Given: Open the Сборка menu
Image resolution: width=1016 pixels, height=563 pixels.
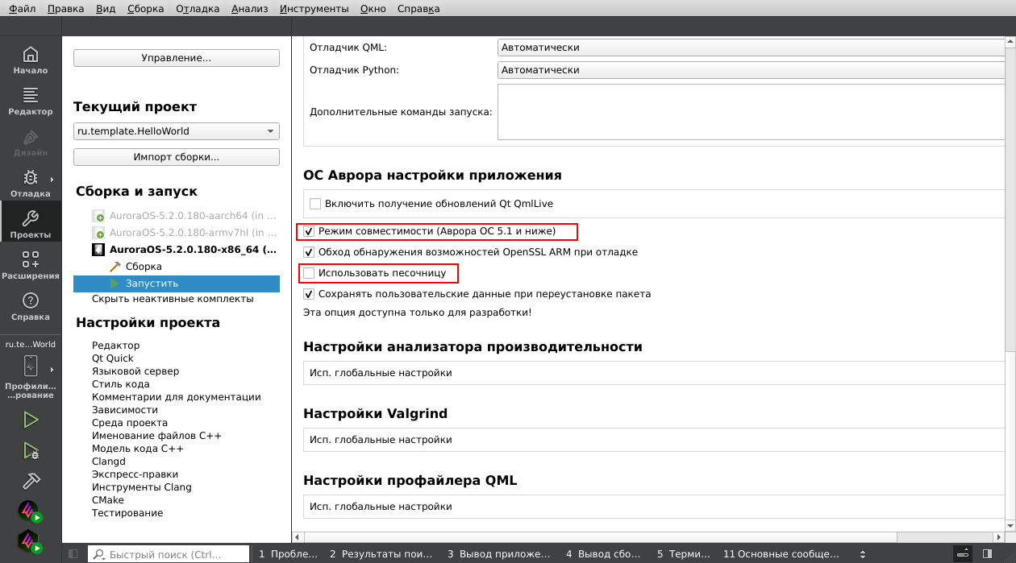Looking at the screenshot, I should 145,9.
